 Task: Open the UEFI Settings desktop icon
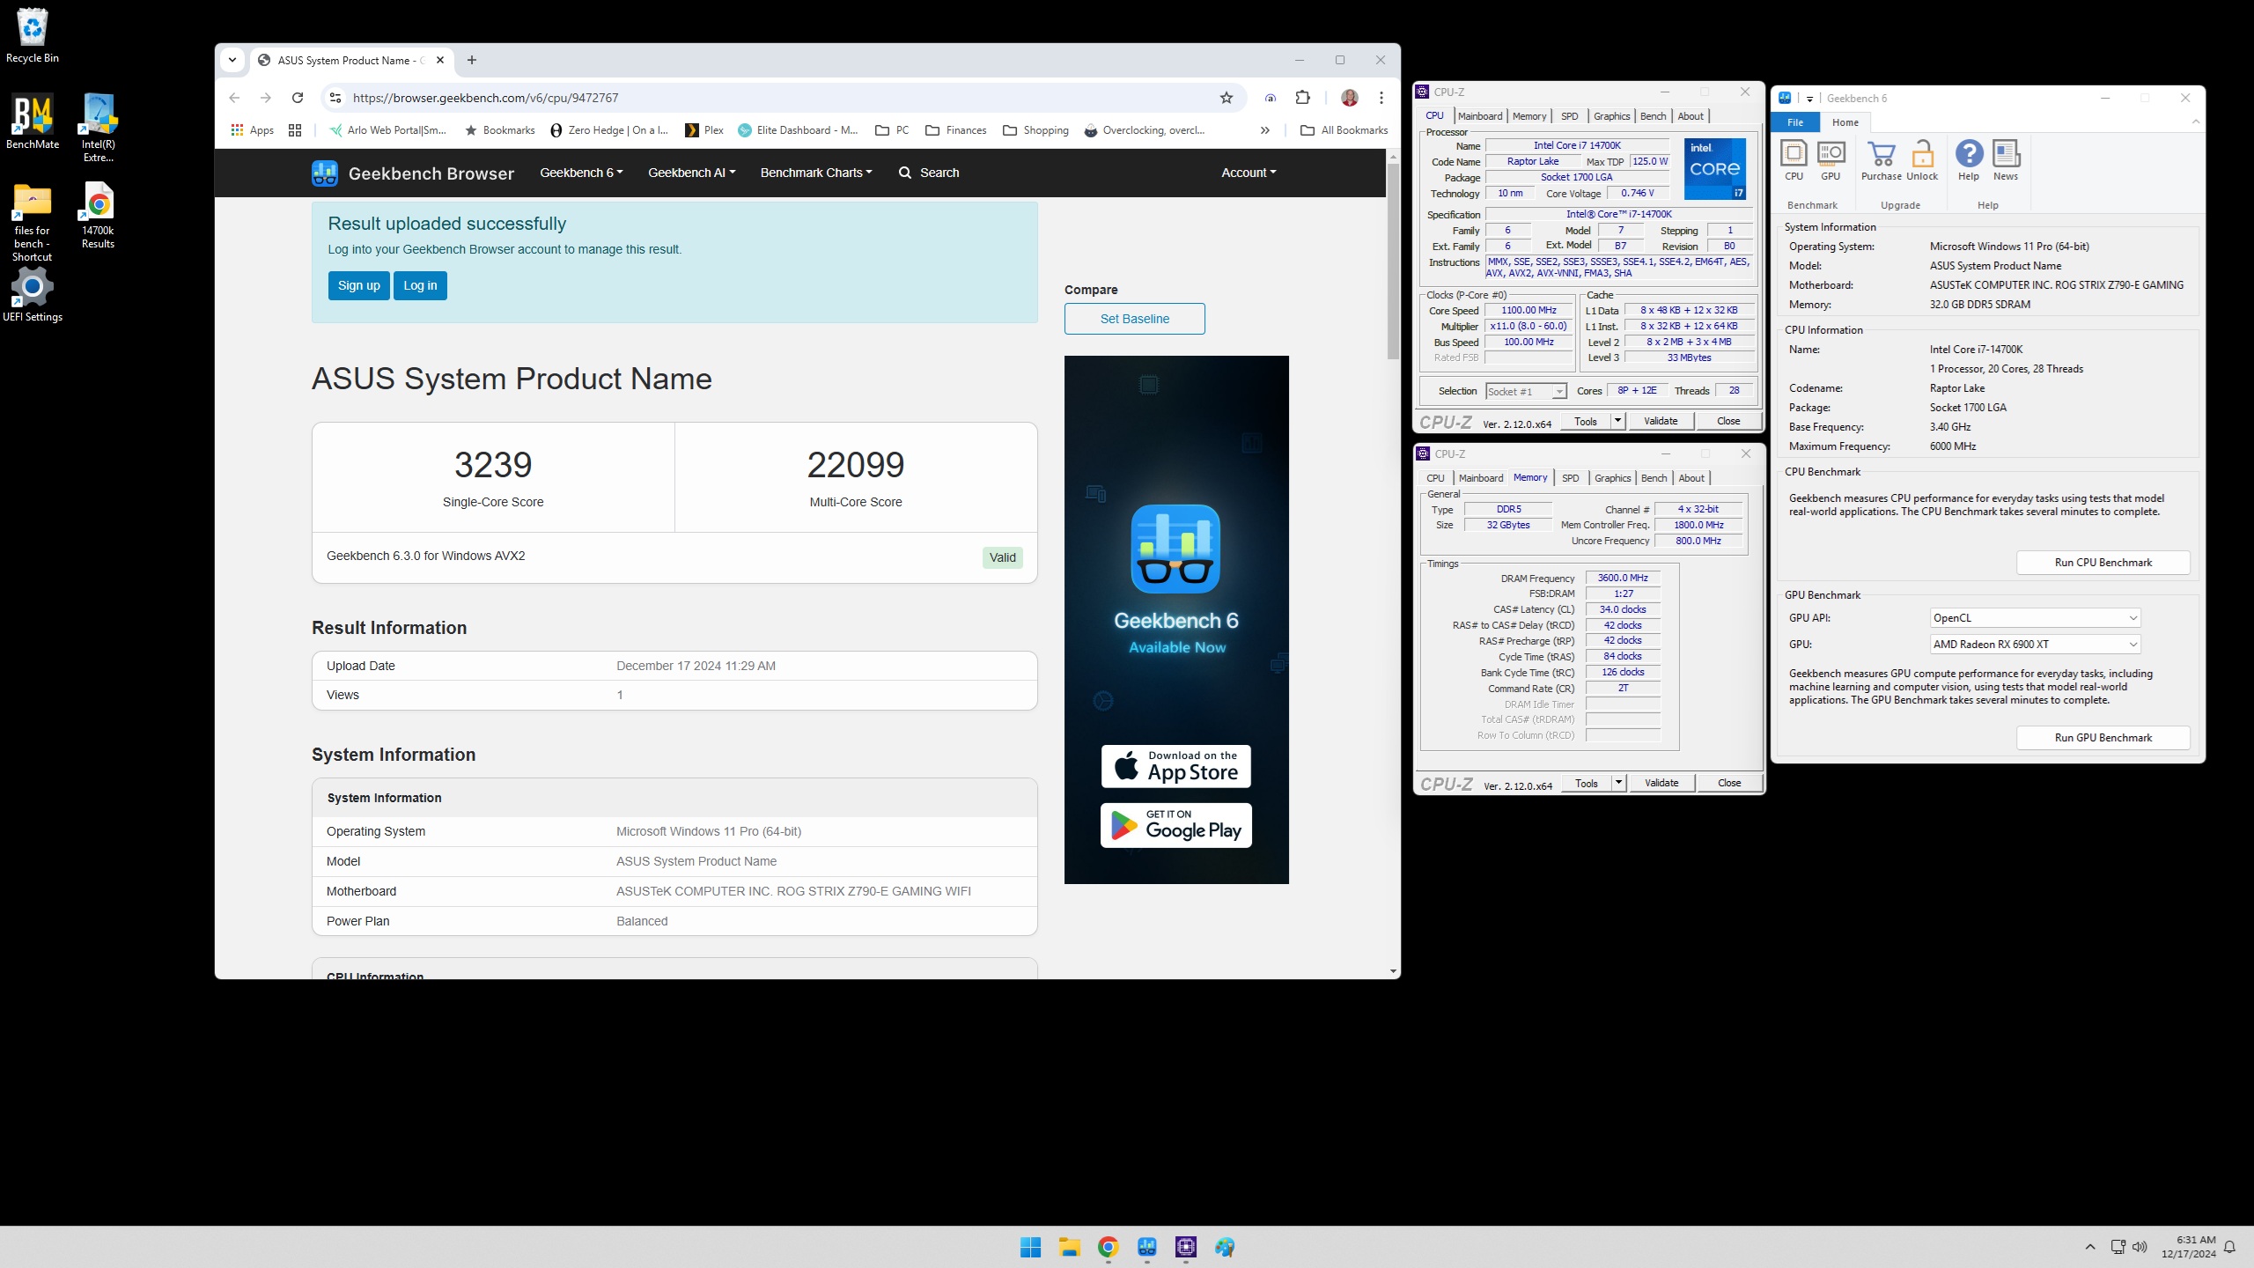point(33,295)
